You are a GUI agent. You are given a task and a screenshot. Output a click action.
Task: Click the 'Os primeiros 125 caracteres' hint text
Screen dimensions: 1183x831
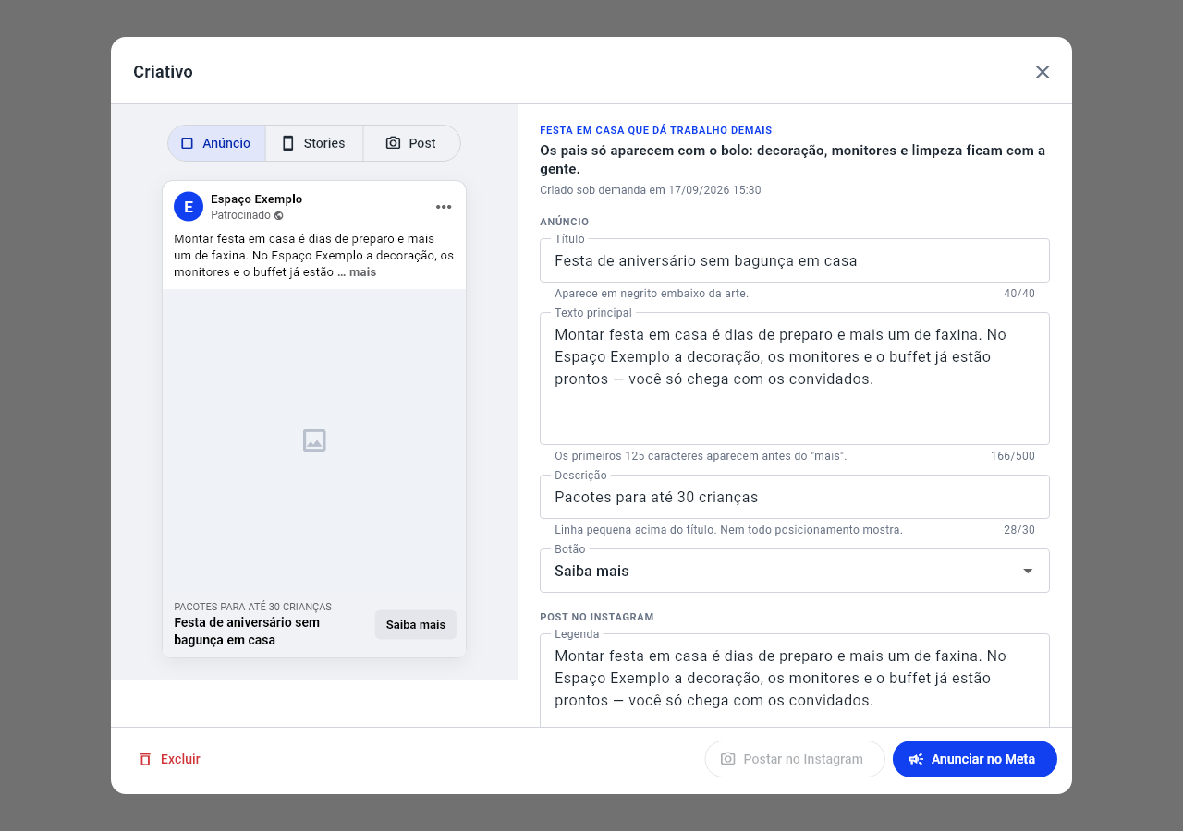pos(701,456)
